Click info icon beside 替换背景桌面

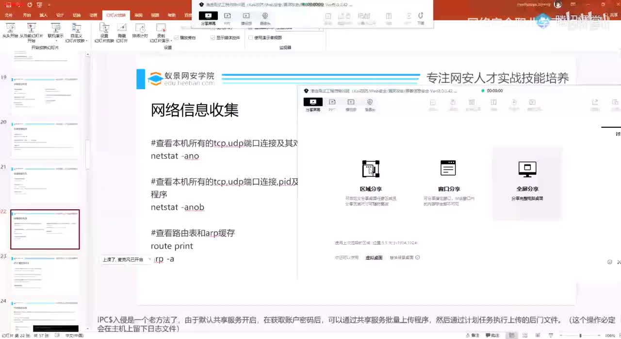tap(417, 258)
